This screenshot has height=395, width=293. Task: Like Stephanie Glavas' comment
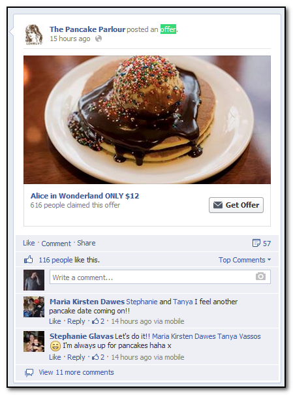(x=55, y=357)
